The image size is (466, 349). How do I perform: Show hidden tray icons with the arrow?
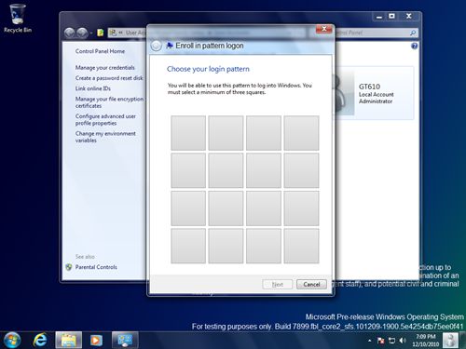tap(370, 341)
